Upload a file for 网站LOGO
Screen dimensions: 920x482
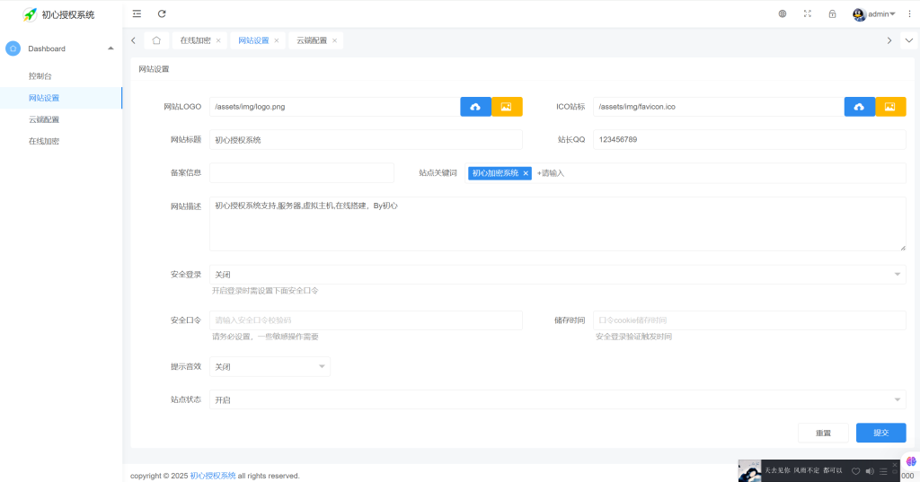476,107
